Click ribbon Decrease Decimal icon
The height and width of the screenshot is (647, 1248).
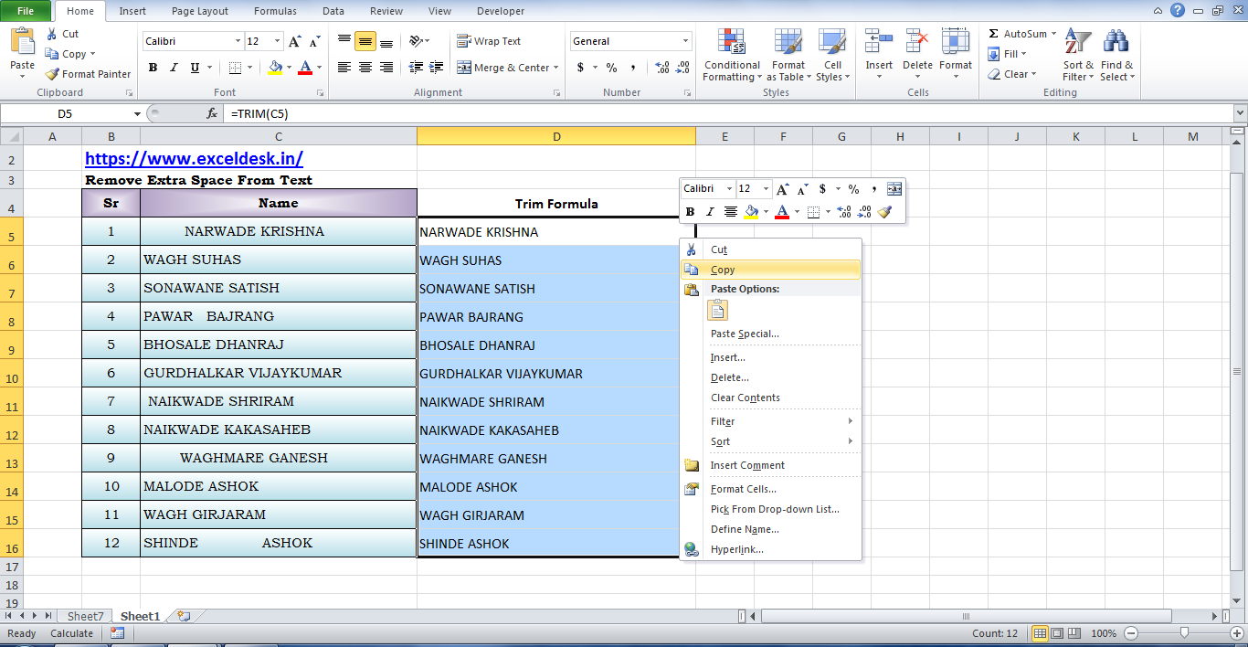[x=682, y=68]
